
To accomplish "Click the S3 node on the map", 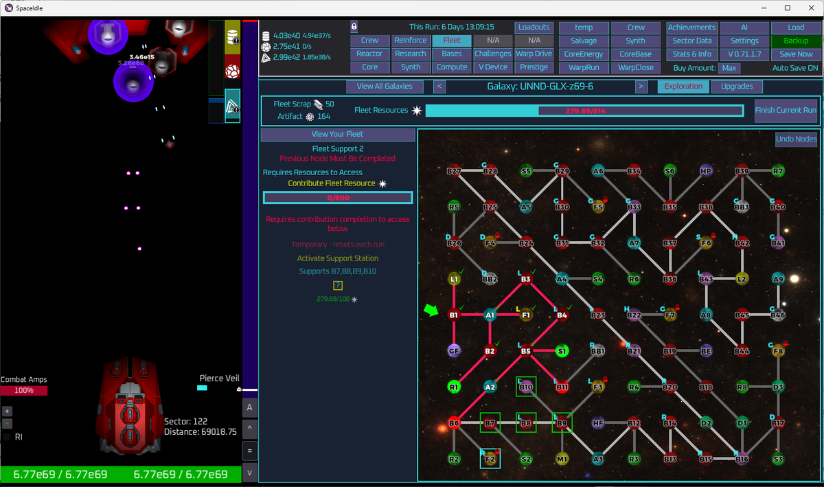I will click(778, 459).
